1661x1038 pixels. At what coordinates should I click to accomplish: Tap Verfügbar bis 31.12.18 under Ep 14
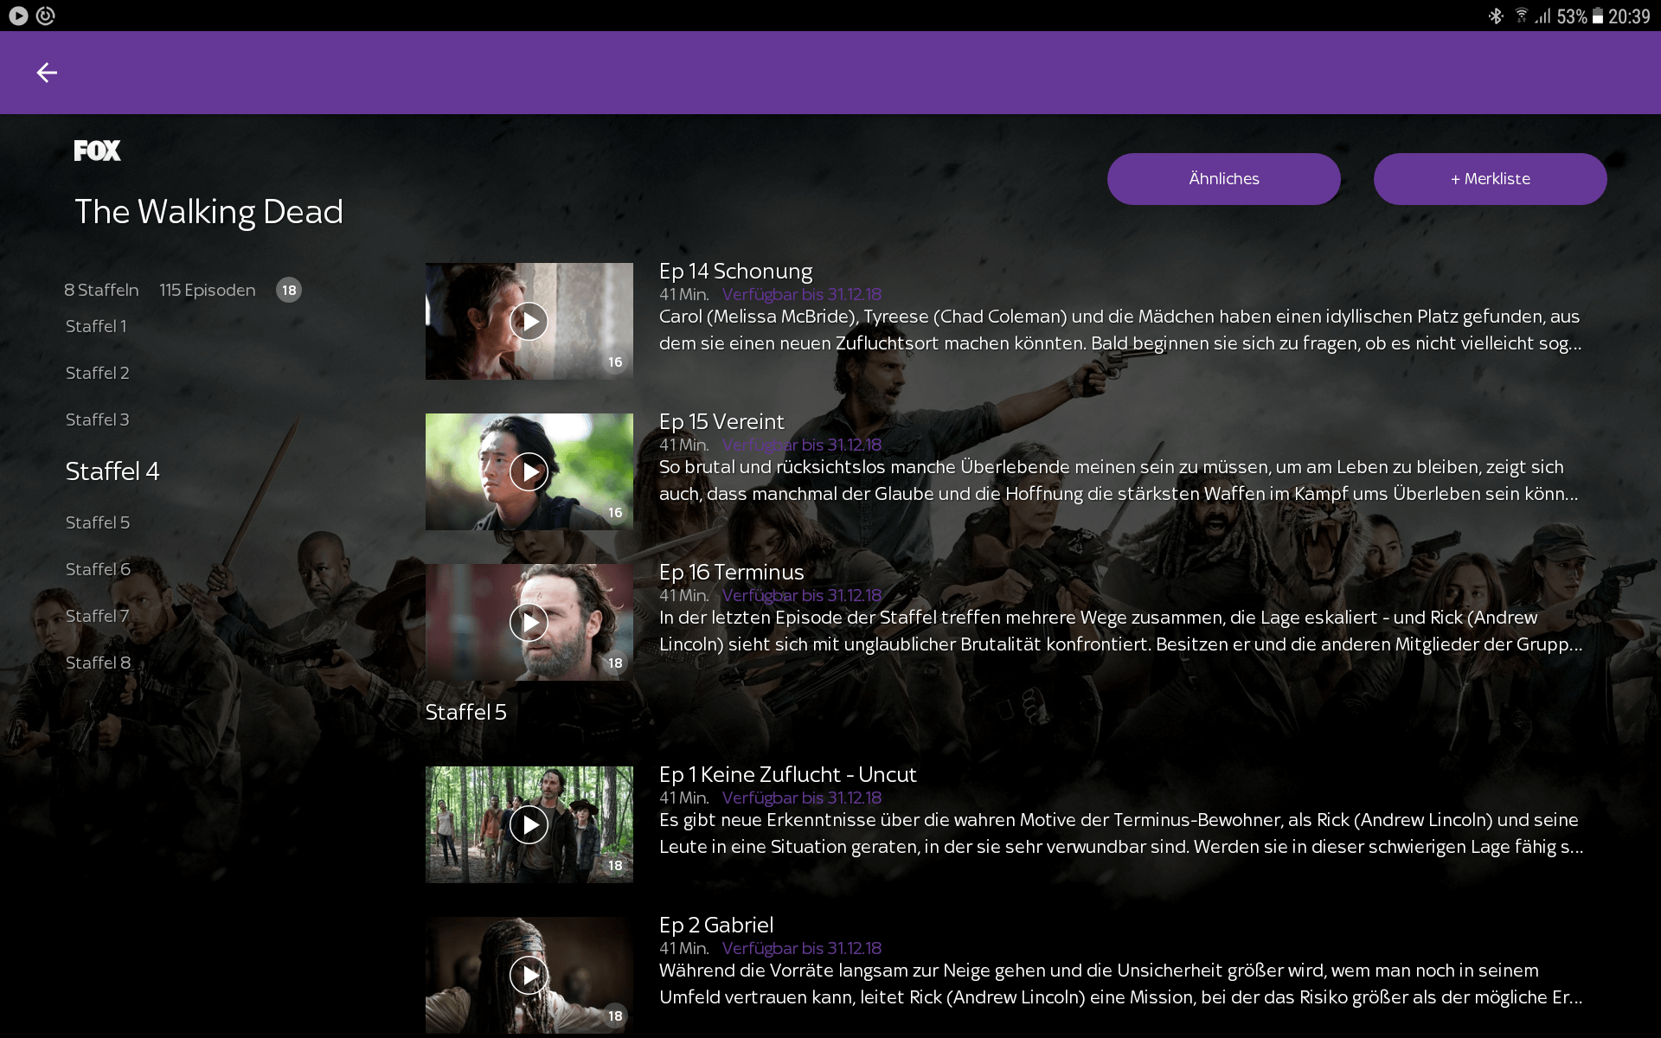pyautogui.click(x=802, y=294)
